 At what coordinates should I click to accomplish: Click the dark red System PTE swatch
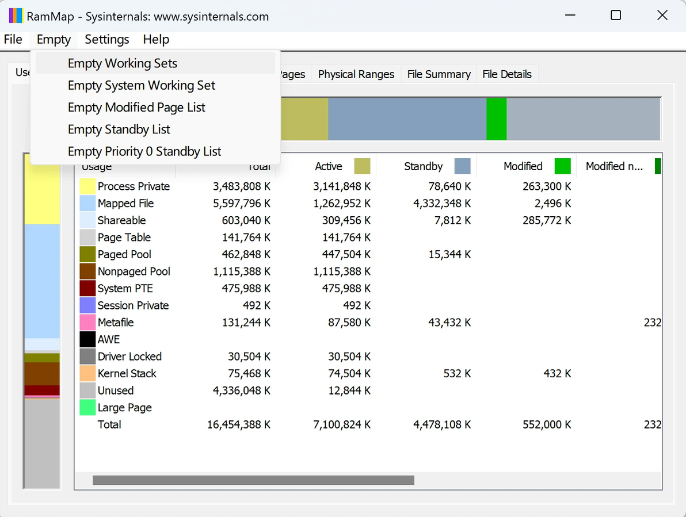click(x=87, y=289)
